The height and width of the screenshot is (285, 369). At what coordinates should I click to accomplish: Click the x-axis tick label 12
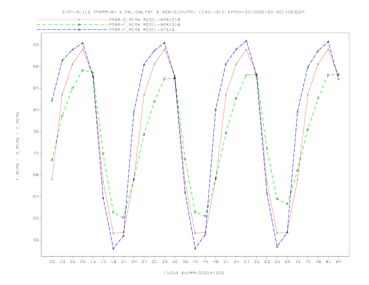(93, 262)
